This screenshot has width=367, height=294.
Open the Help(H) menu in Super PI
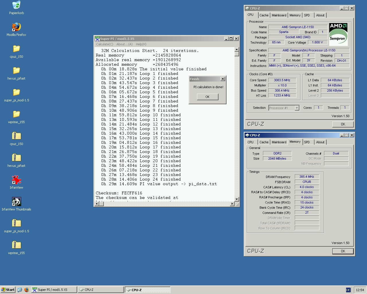coord(141,44)
